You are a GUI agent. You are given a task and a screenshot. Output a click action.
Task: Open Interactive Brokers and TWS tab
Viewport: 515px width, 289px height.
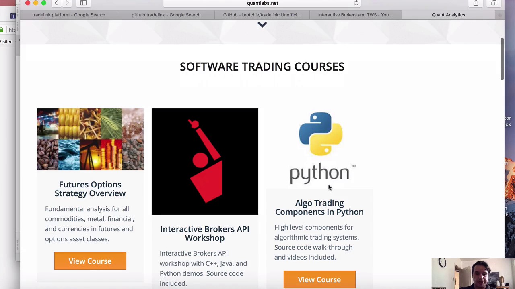click(x=355, y=15)
